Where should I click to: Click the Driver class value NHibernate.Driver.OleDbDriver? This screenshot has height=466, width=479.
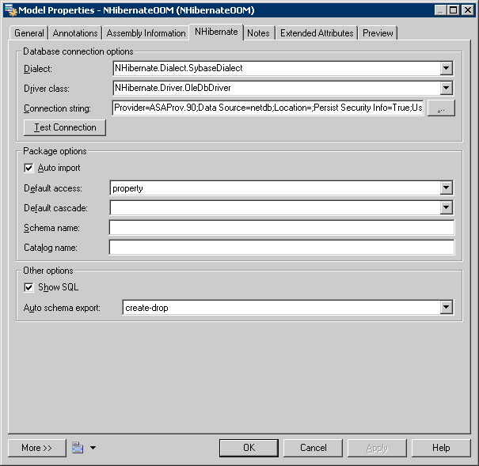173,88
